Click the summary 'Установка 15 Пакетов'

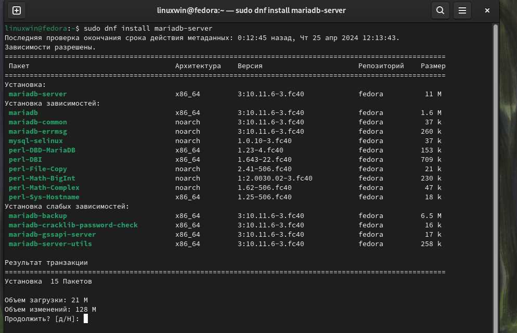(x=48, y=281)
